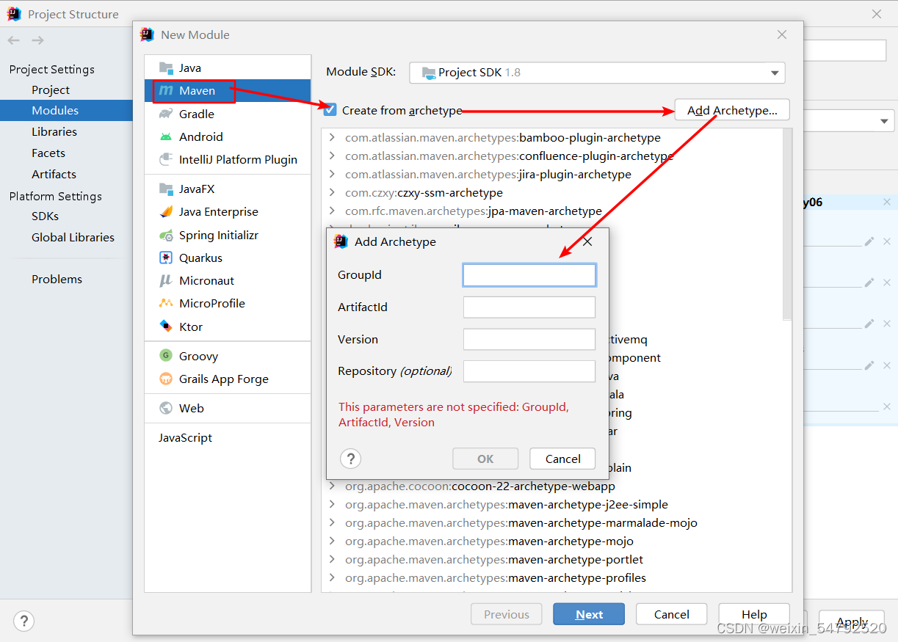
Task: Close the New Module dialog
Action: tap(782, 34)
